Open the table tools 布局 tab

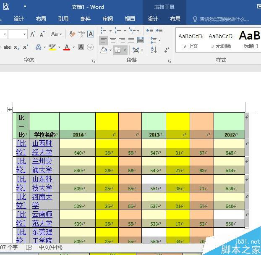pyautogui.click(x=175, y=18)
